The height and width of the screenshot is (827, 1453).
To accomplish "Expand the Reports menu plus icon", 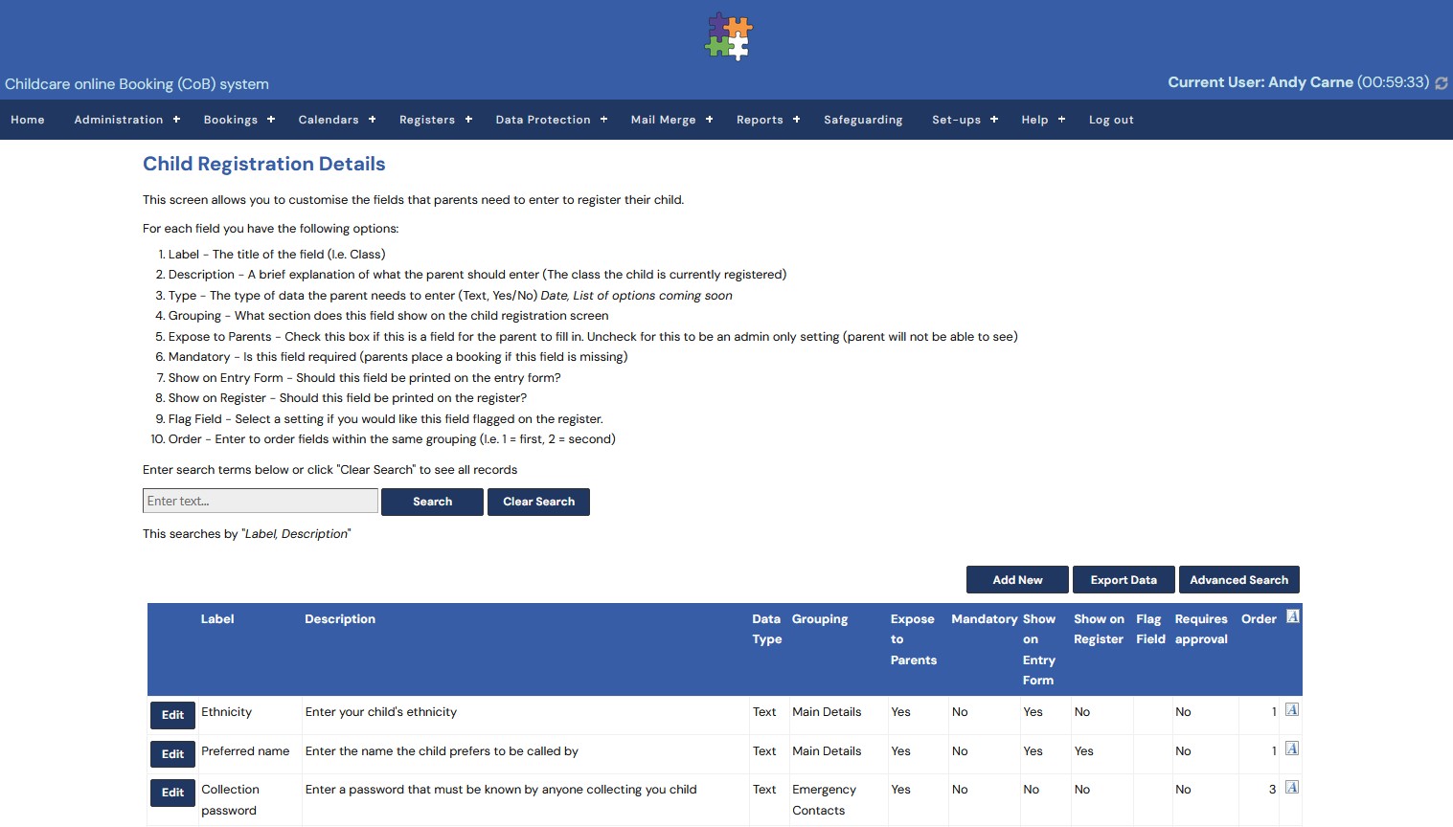I will pyautogui.click(x=796, y=120).
